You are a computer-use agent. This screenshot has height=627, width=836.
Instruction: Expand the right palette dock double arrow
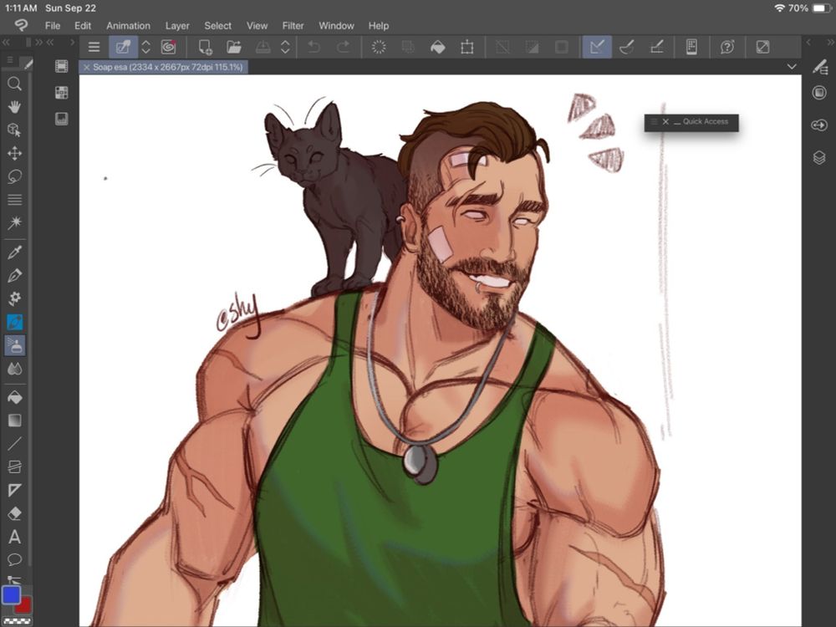(x=830, y=42)
